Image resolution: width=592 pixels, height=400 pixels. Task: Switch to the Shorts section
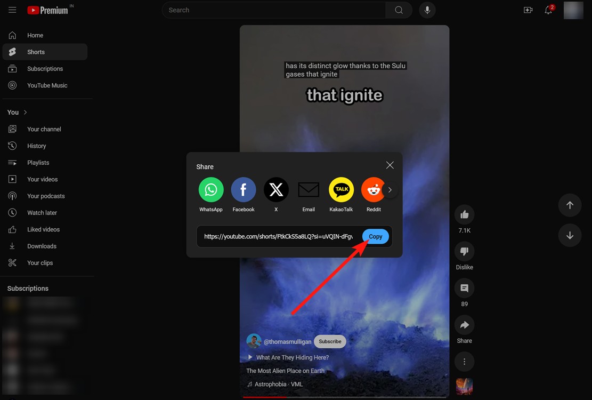pyautogui.click(x=36, y=52)
